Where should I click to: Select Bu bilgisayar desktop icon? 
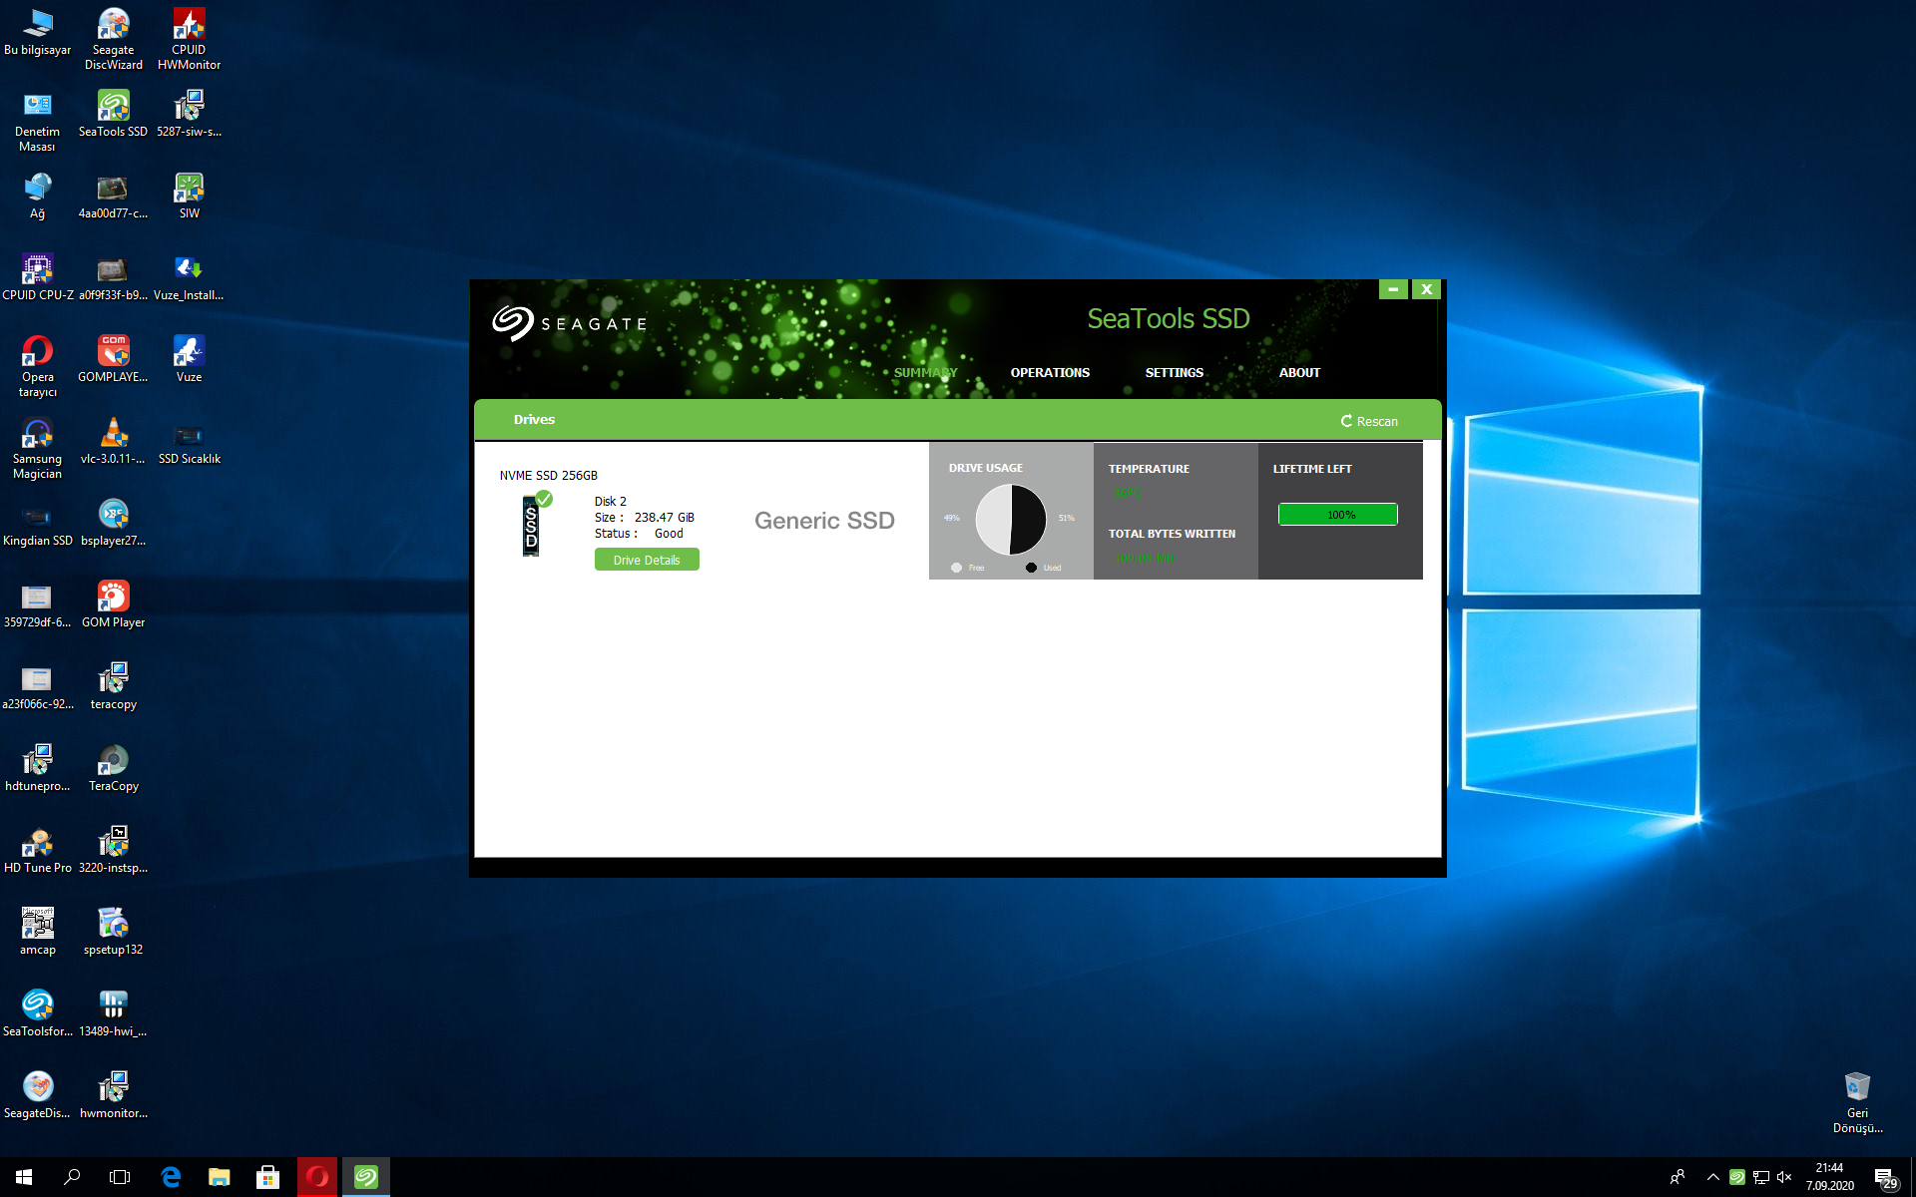(38, 33)
